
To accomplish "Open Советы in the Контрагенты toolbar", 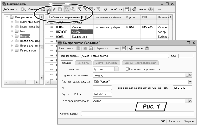I will coord(139,9).
